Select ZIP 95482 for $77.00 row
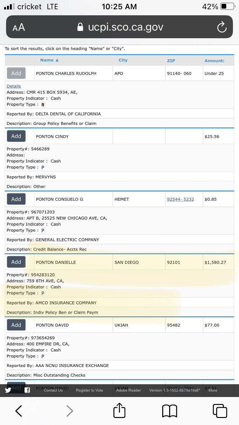This screenshot has height=425, width=239. pos(174,325)
